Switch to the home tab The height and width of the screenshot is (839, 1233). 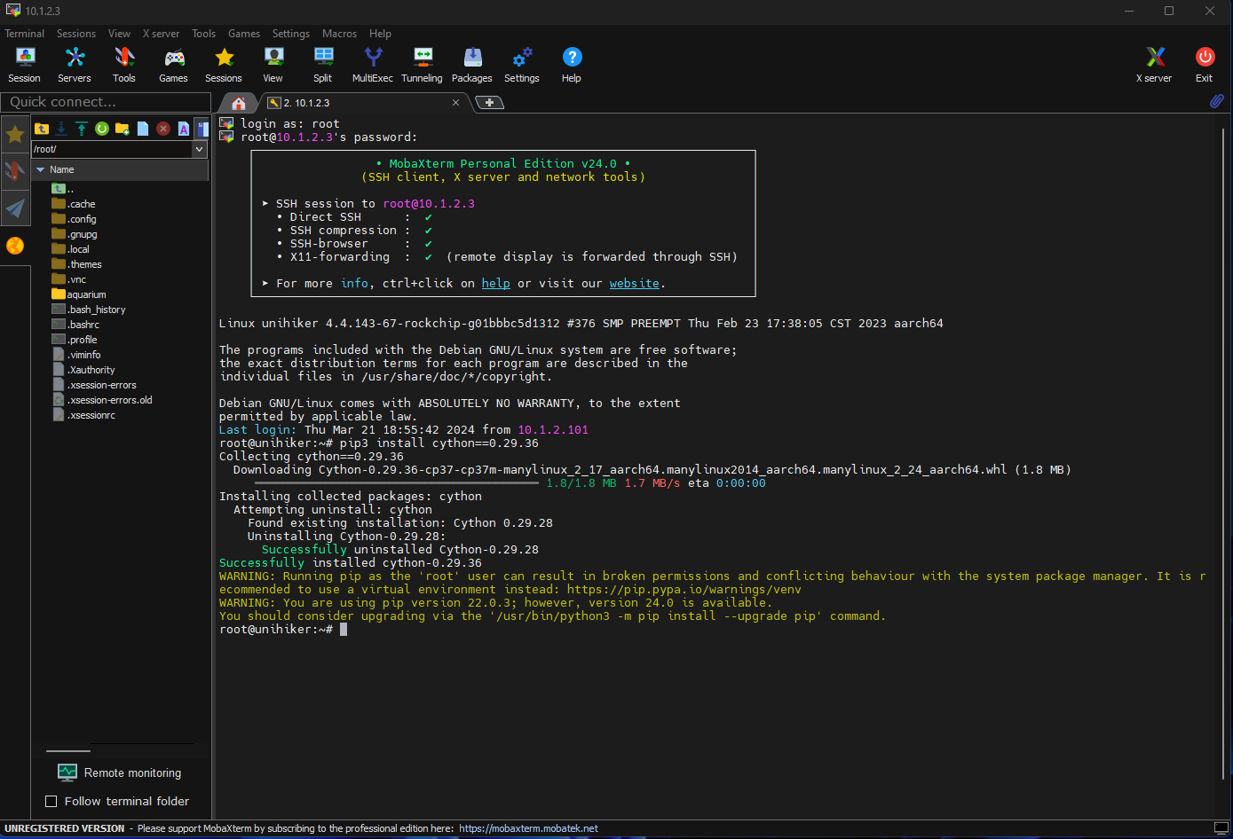(238, 103)
